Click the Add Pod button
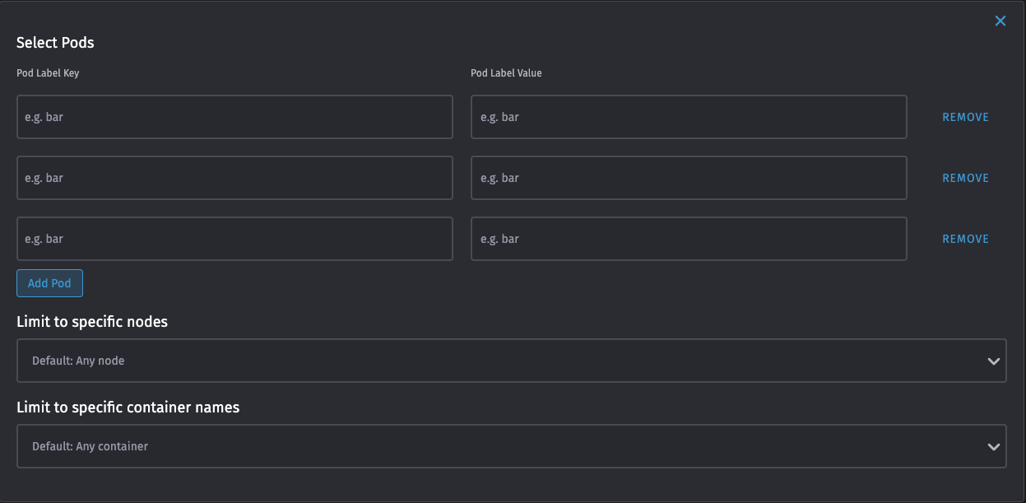 (49, 283)
